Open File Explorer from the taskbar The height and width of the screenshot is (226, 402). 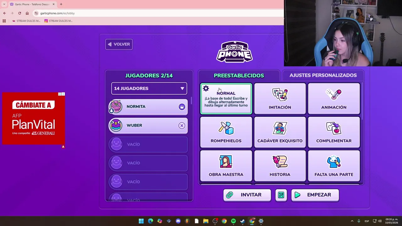[206, 221]
